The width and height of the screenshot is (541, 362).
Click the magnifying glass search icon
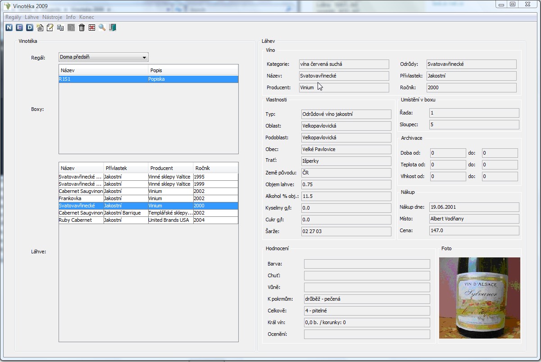click(102, 28)
